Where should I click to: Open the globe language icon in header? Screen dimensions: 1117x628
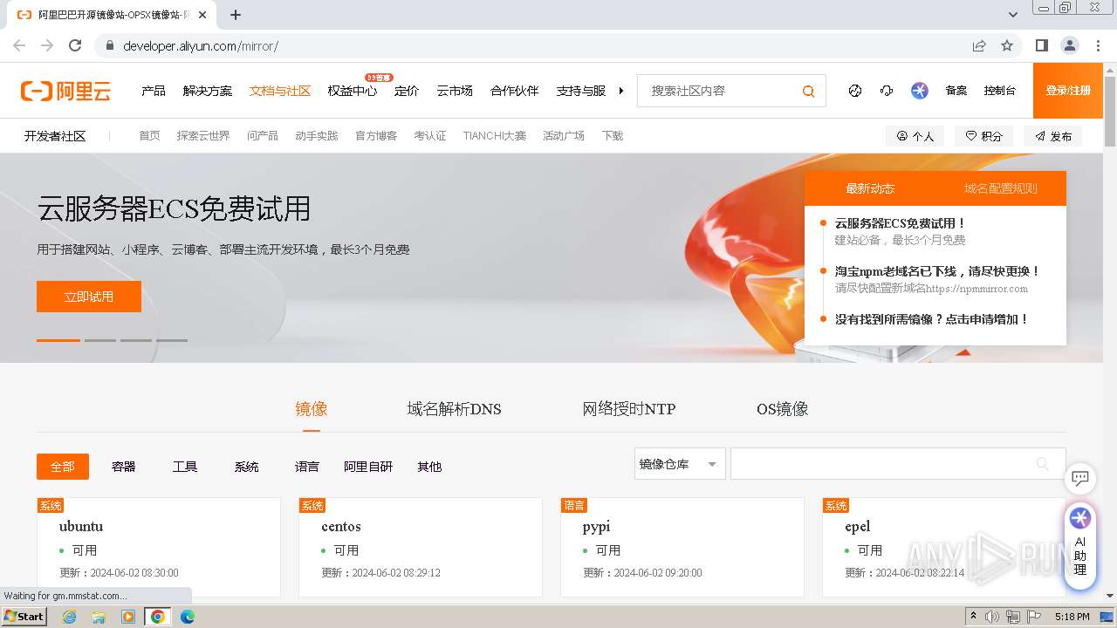coord(855,91)
